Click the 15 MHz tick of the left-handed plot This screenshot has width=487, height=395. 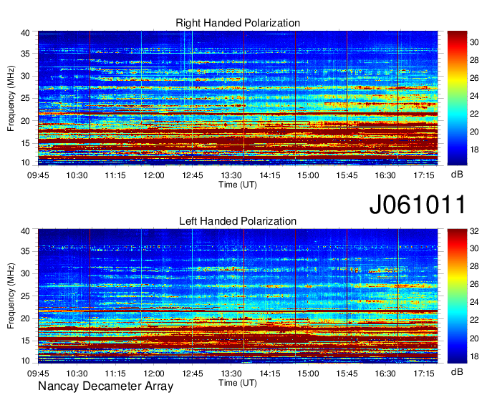click(25, 341)
